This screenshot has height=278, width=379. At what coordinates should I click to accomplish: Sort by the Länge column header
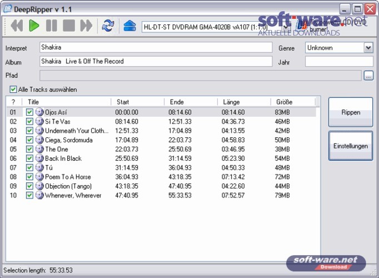pyautogui.click(x=244, y=102)
